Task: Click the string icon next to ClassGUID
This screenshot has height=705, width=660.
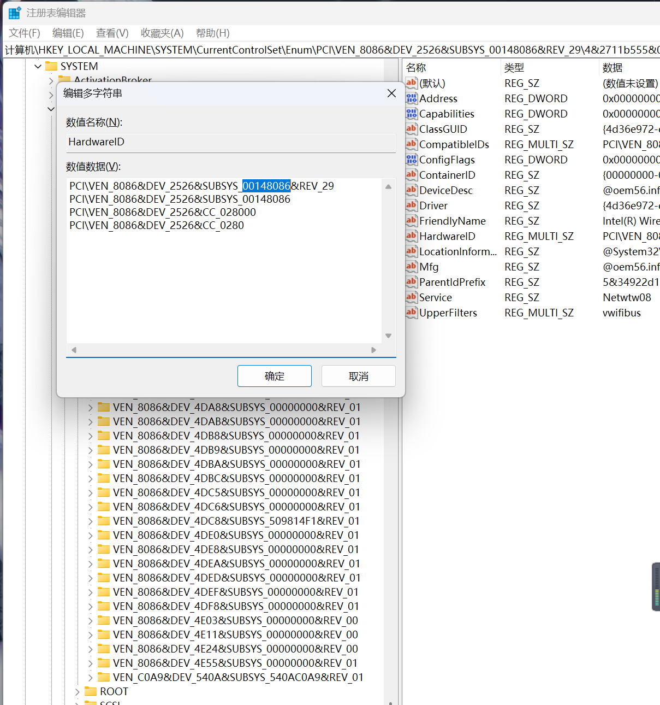Action: 412,129
